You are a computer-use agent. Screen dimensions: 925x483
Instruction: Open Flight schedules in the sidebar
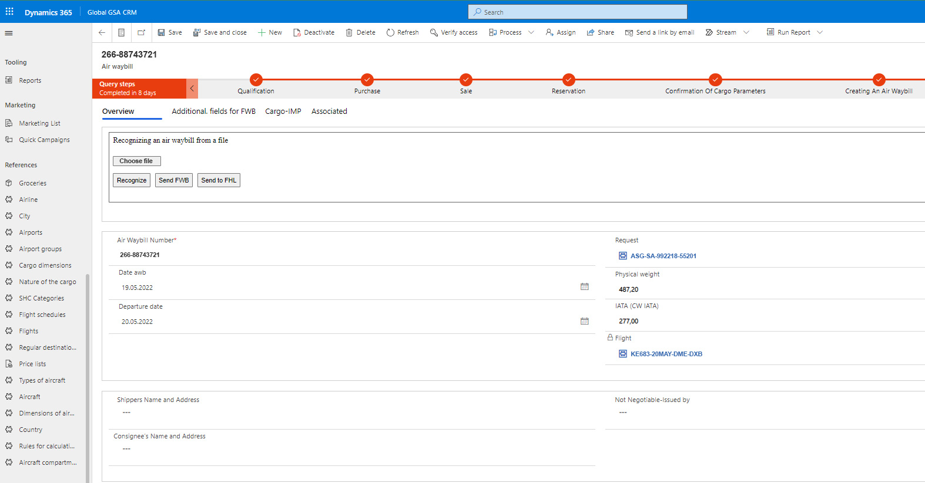click(42, 315)
